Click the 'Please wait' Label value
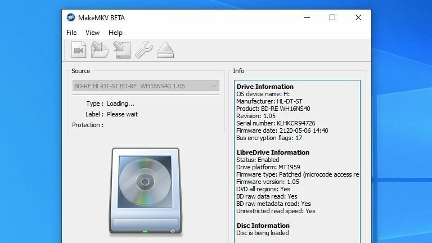Screen dimensions: 432x243 [x=122, y=114]
